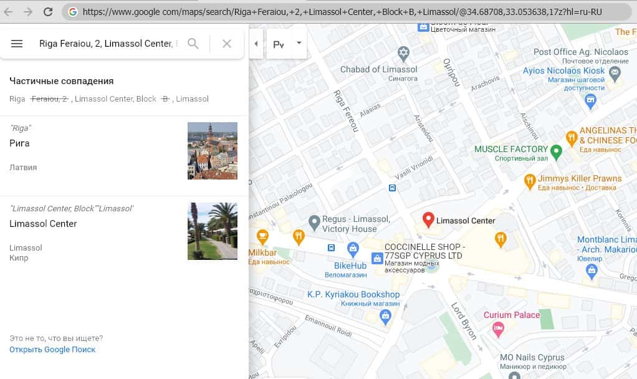Click the restaurant pin next to Milkbar
637x379 pixels.
click(x=299, y=237)
